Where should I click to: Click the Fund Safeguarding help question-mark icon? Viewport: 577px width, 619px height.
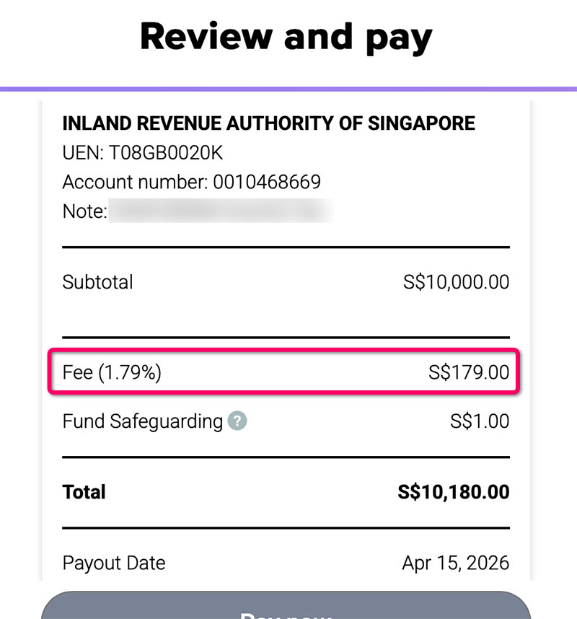coord(237,421)
